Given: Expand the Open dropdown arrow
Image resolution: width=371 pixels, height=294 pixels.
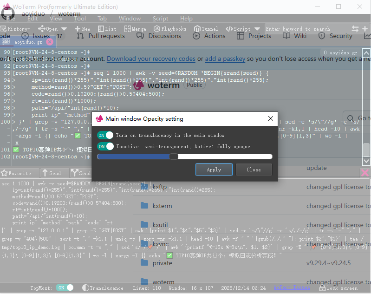Looking at the screenshot, I should point(64,29).
